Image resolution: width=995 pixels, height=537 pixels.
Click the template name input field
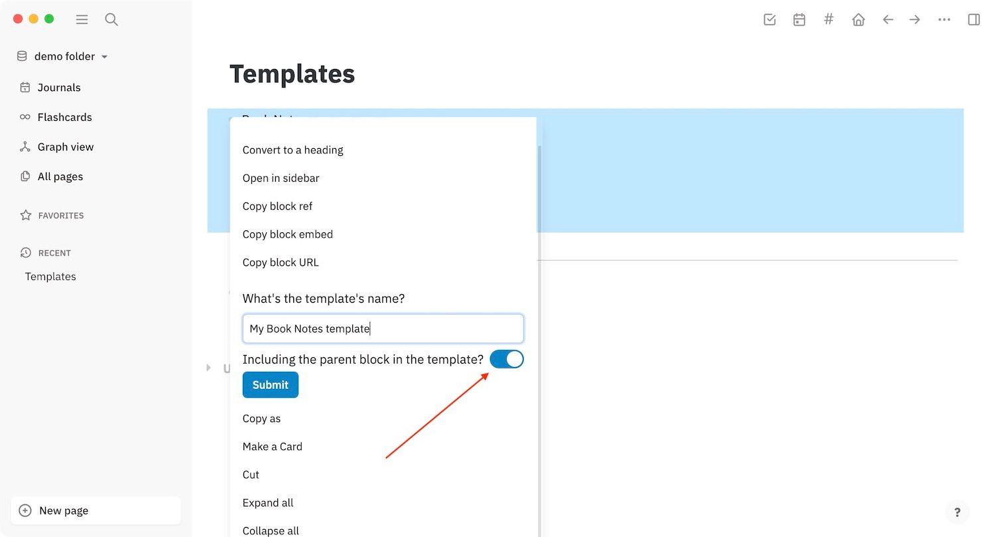point(383,328)
